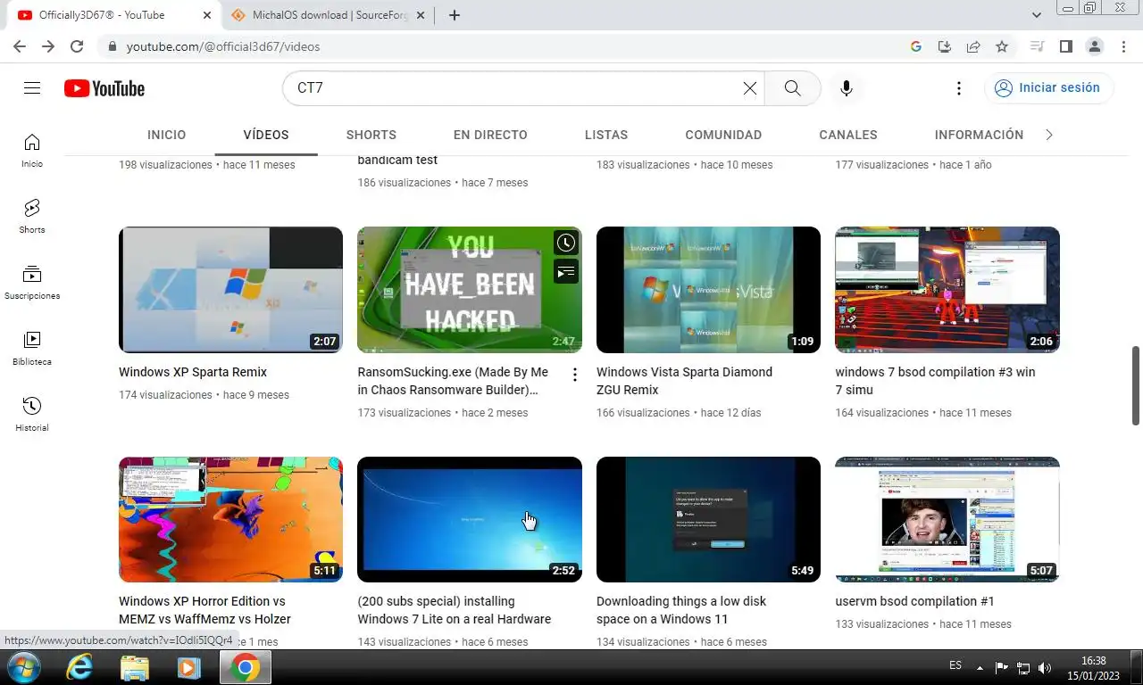The height and width of the screenshot is (685, 1143).
Task: Open installing Windows 7 Lite video title
Action: coord(454,610)
